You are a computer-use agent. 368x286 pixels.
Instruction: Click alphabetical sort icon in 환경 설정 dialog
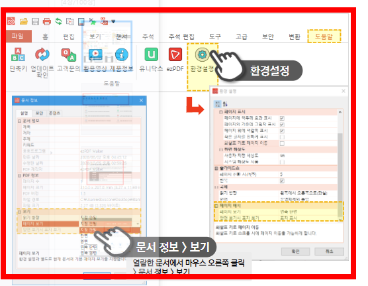pos(225,104)
